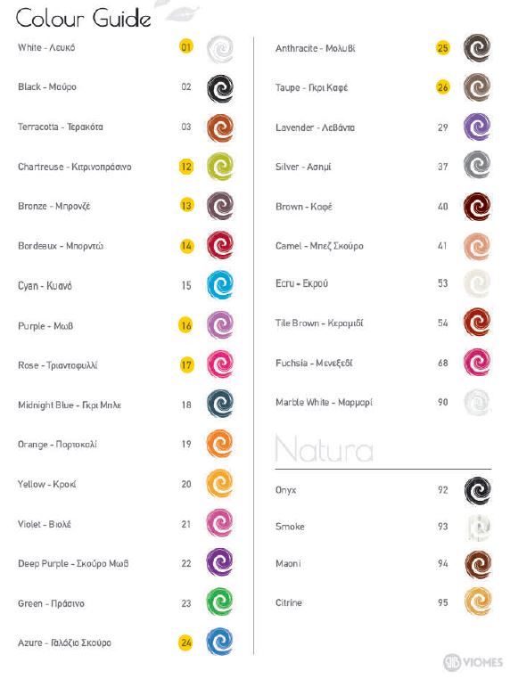This screenshot has width=510, height=679.
Task: Click the Smoke marble swirl swatch
Action: tap(478, 528)
